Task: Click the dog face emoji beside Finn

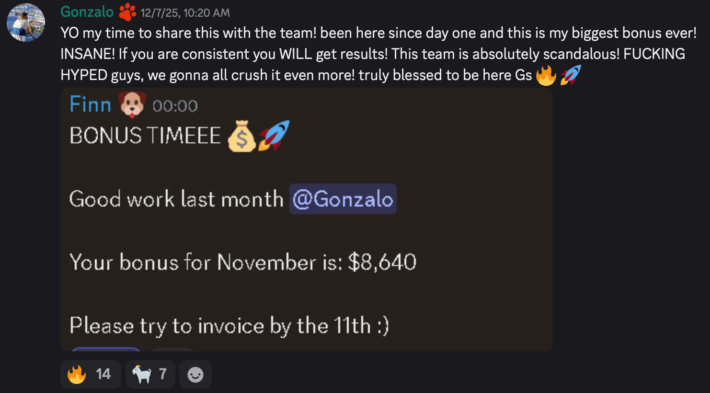Action: [132, 104]
